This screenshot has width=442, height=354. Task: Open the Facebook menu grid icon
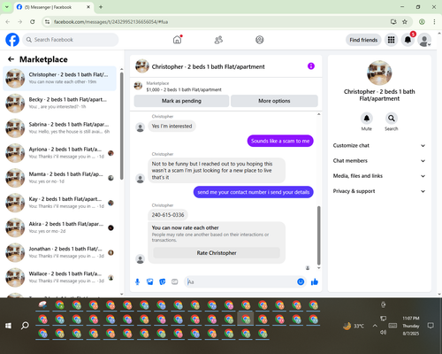(391, 40)
